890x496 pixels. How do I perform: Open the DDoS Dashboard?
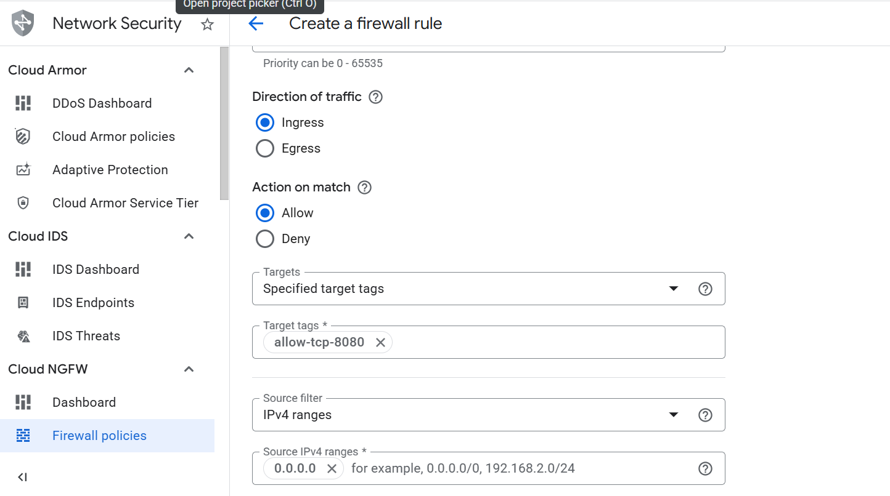click(x=102, y=103)
